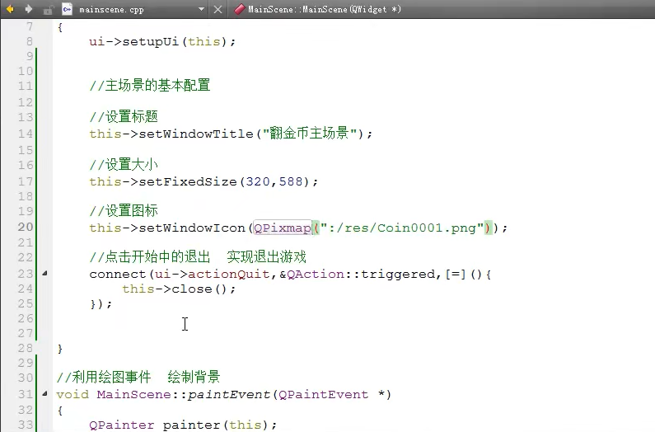The width and height of the screenshot is (655, 432).
Task: Click the comment //设置图标
Action: 124,211
